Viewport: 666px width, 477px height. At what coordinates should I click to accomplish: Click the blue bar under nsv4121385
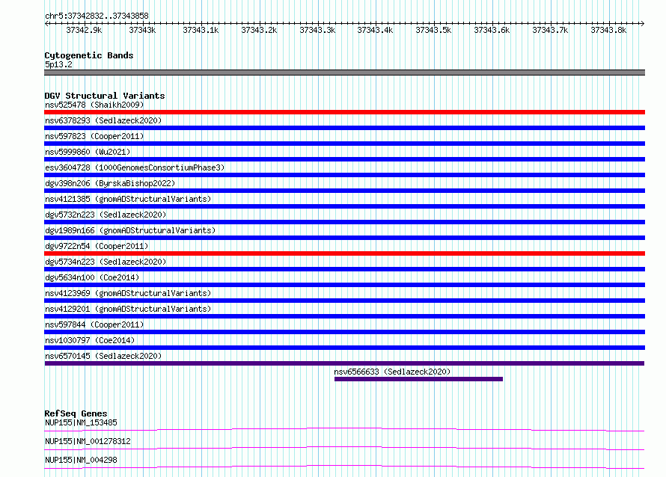(x=344, y=206)
